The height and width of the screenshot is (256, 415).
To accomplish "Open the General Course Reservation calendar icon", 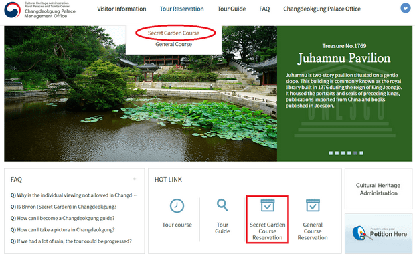I will pyautogui.click(x=313, y=205).
